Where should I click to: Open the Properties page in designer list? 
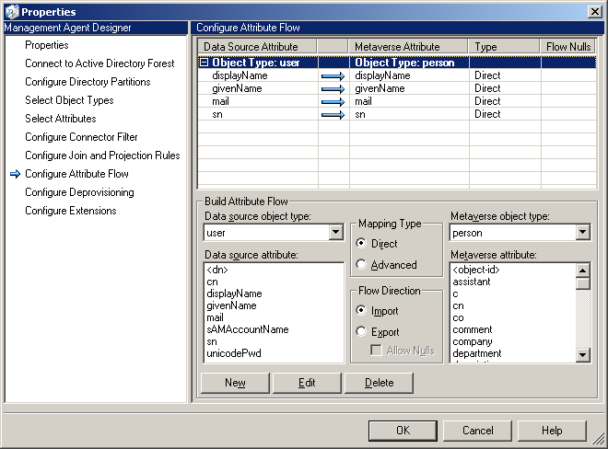(47, 45)
